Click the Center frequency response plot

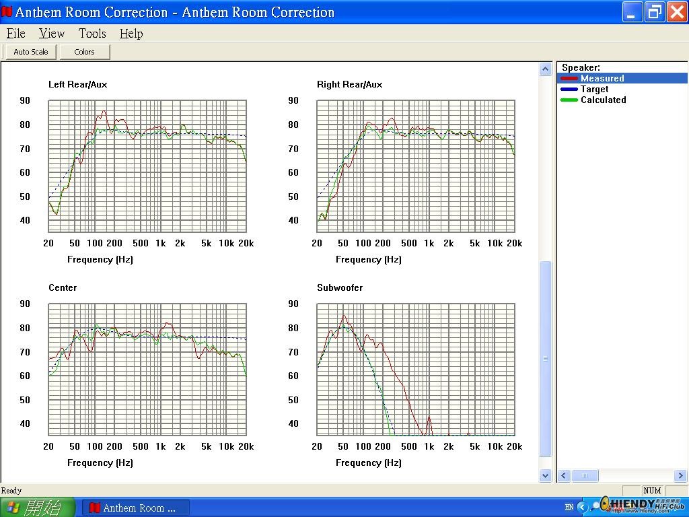[147, 370]
